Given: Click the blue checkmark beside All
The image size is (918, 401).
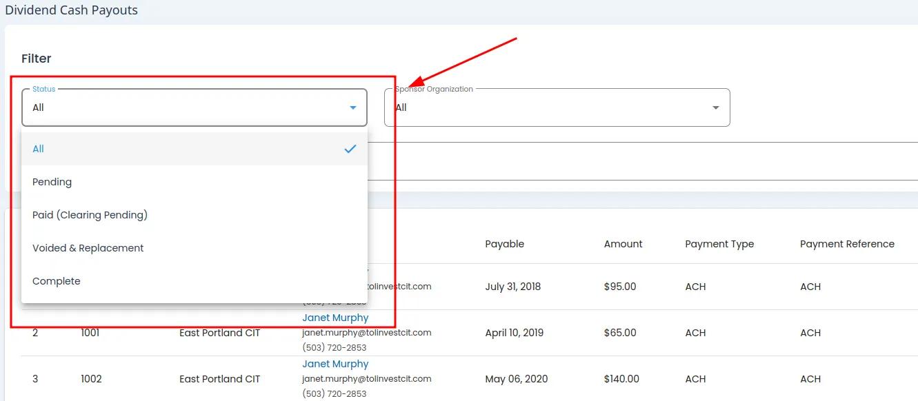Looking at the screenshot, I should click(x=350, y=149).
